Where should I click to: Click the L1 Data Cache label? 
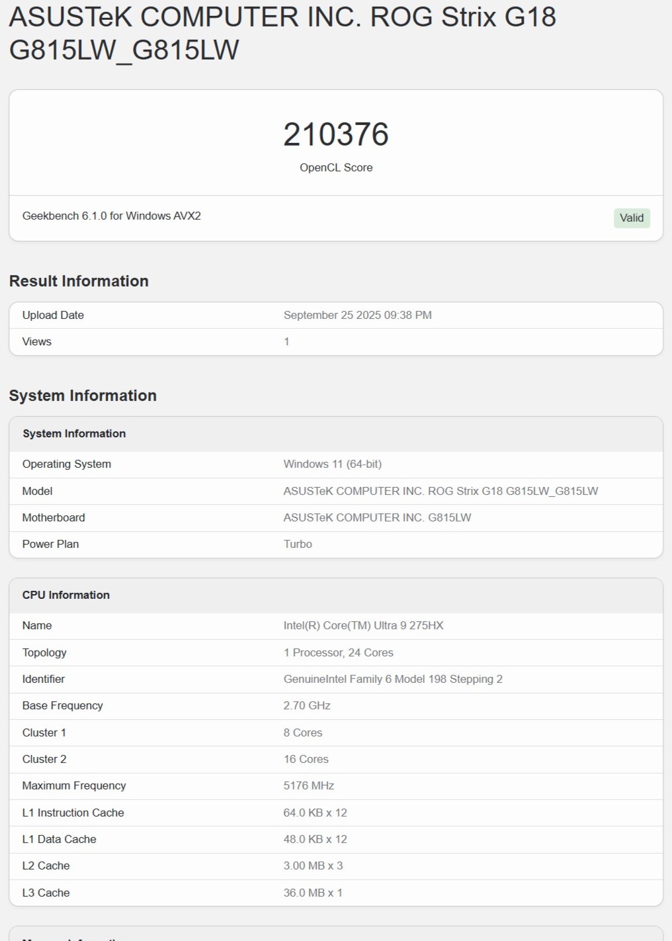60,839
